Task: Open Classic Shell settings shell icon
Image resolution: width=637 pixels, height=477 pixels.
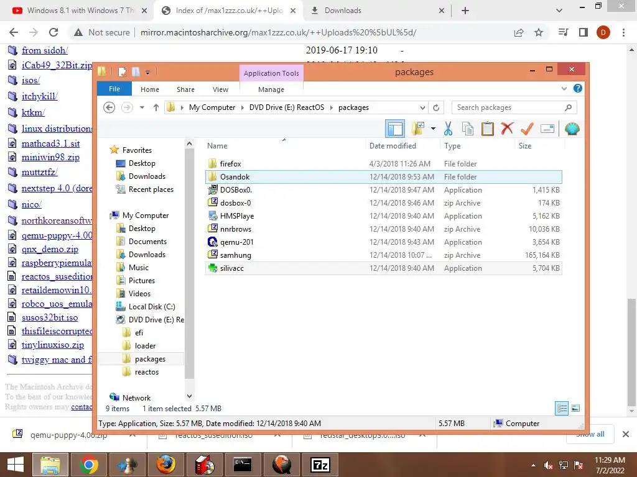Action: pyautogui.click(x=572, y=129)
